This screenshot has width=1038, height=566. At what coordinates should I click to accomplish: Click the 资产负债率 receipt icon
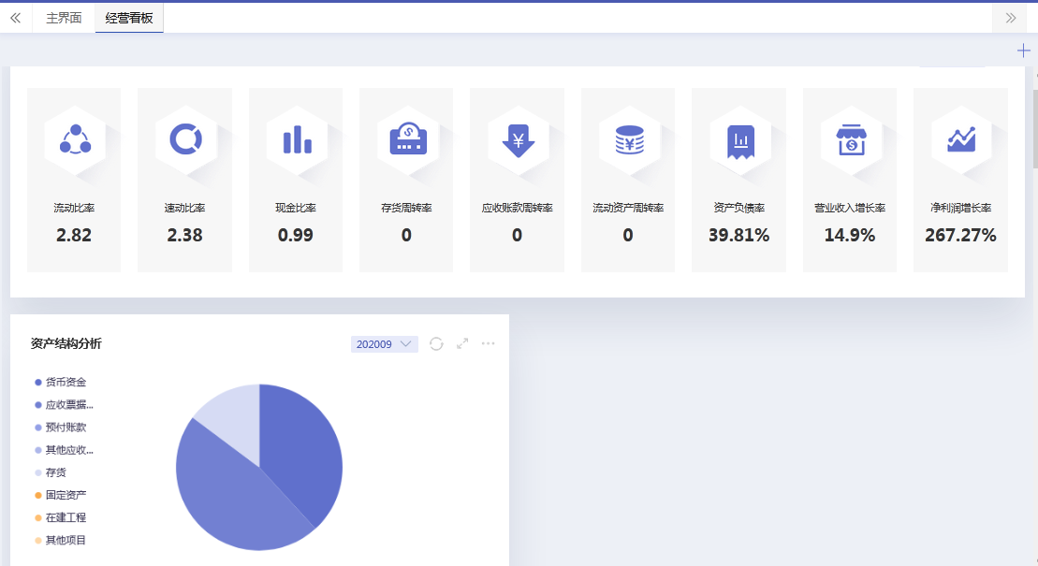click(739, 140)
